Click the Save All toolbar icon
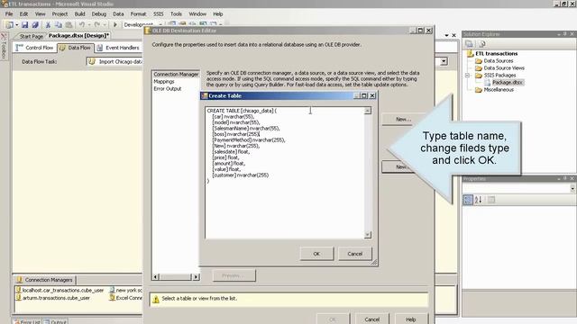 pyautogui.click(x=35, y=25)
